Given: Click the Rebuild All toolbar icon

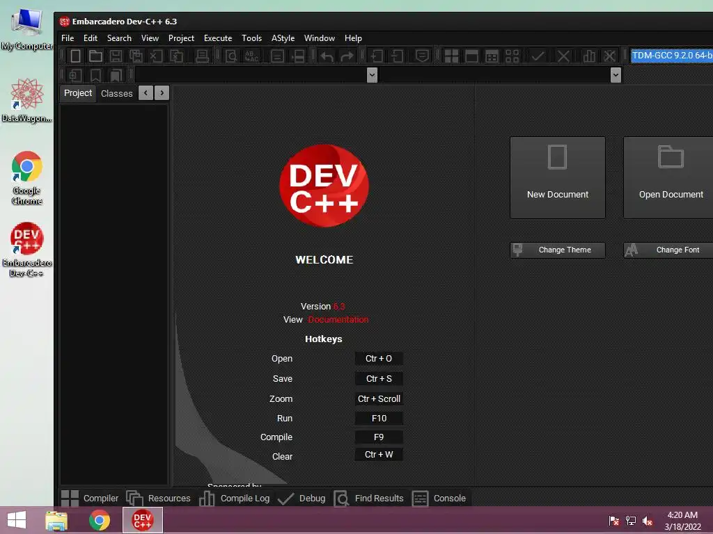Looking at the screenshot, I should [x=512, y=56].
